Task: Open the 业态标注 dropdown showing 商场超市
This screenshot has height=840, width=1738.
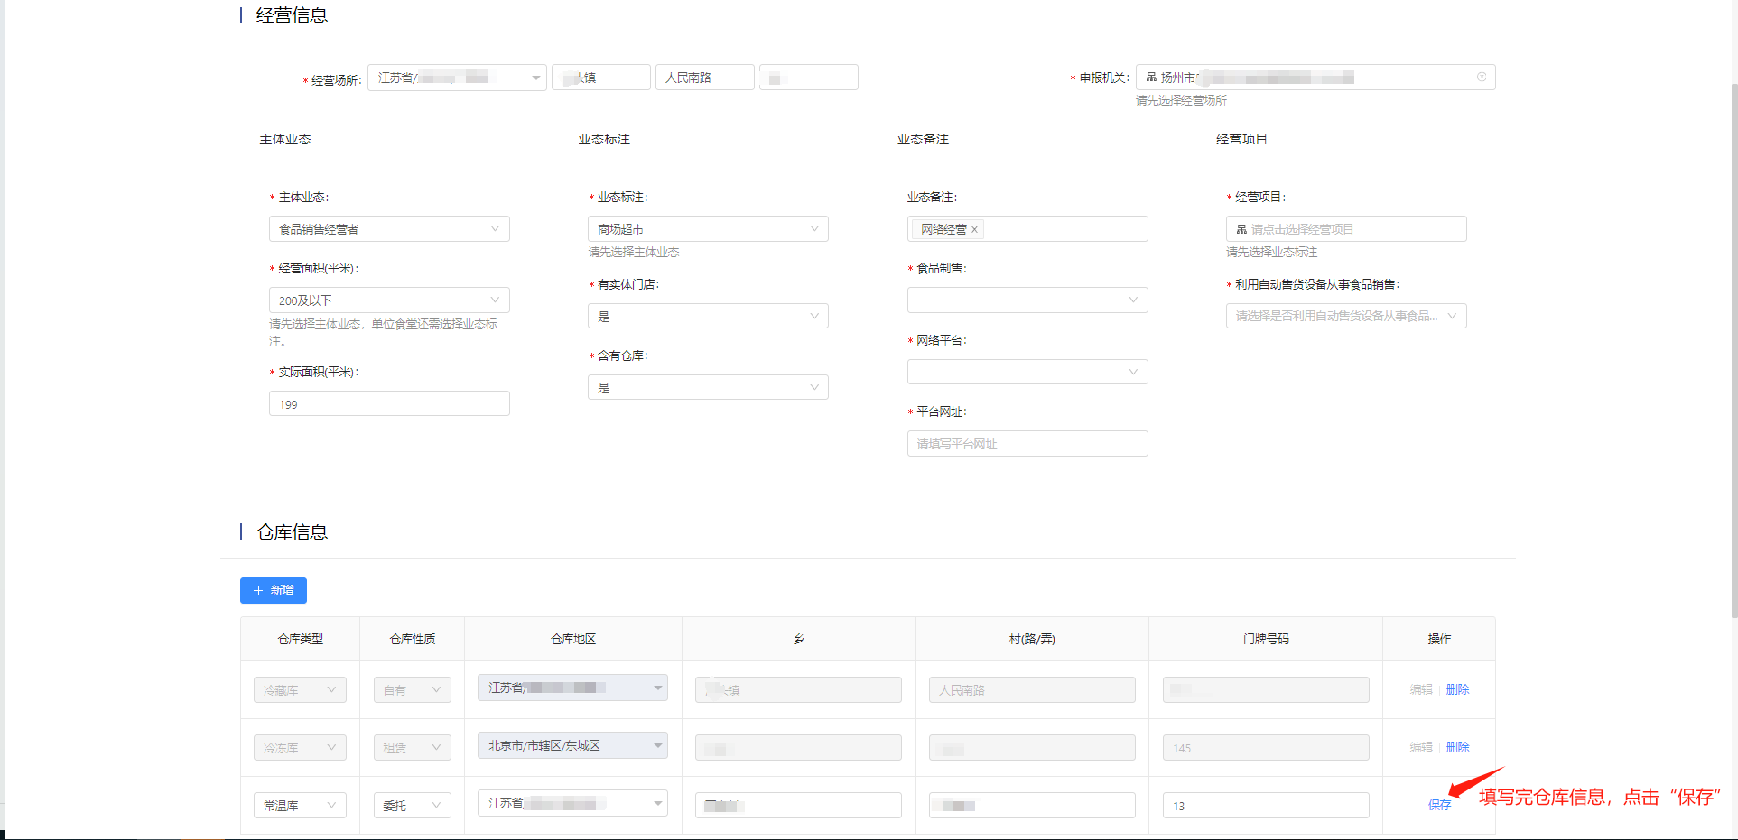Action: [708, 229]
